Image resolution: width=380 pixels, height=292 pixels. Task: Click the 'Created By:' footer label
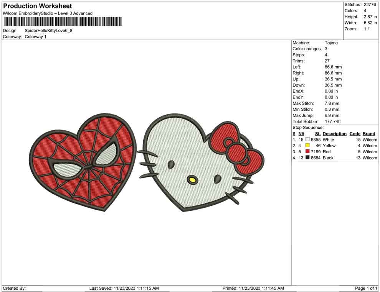point(14,288)
